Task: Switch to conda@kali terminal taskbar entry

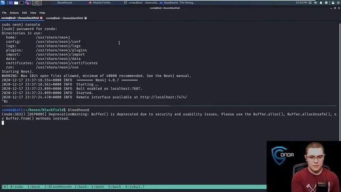Action: pos(141,3)
